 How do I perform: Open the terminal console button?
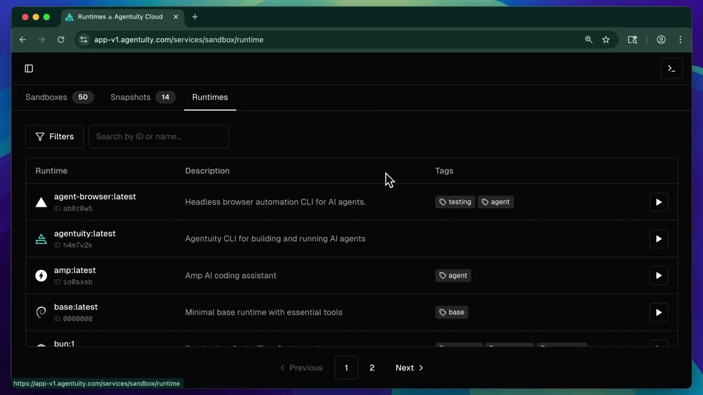coord(671,69)
